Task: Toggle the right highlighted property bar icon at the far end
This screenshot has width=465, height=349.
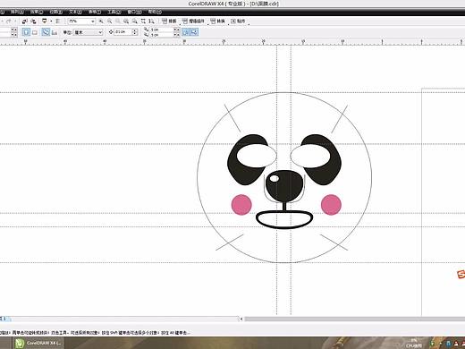Action: coord(194,32)
